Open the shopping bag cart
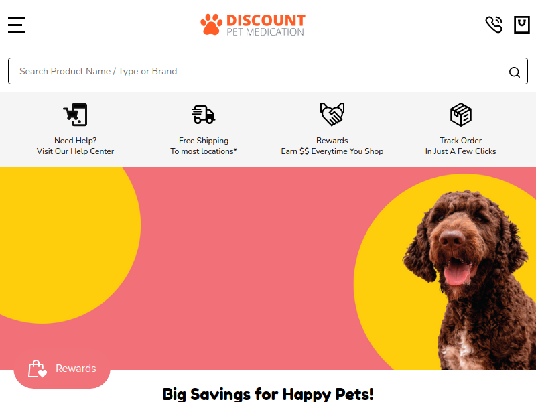536x402 pixels. point(521,25)
